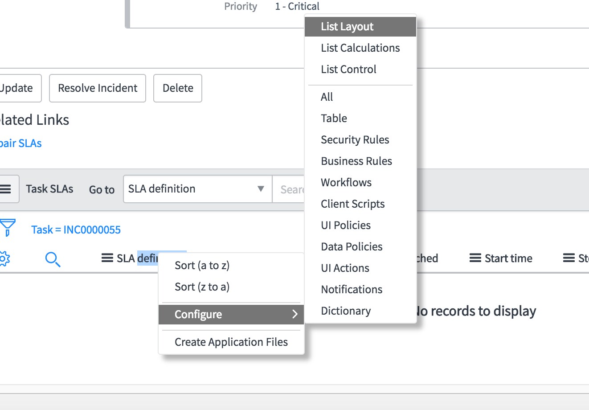Click the Priority value 1 - Critical
The image size is (589, 410).
coord(297,6)
